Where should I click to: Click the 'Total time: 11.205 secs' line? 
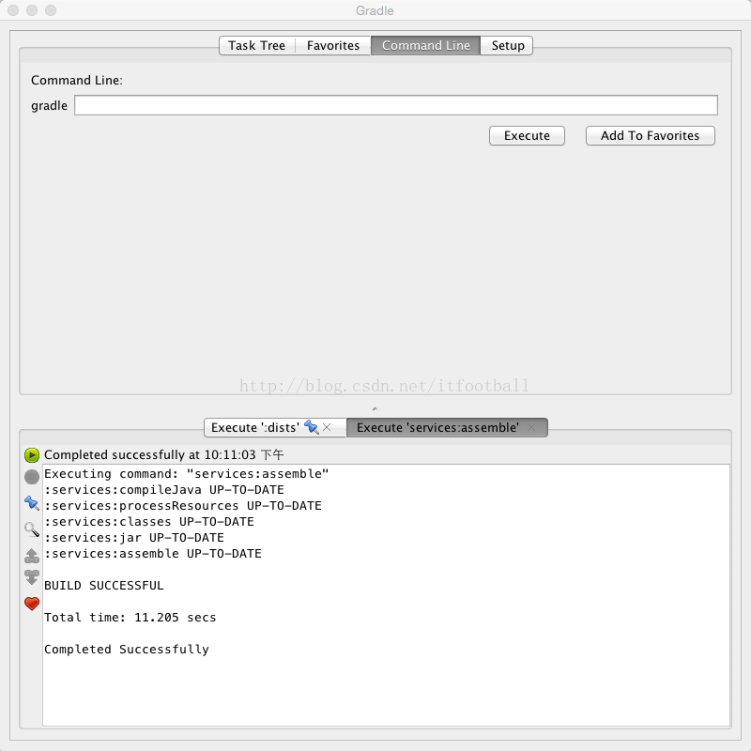130,618
